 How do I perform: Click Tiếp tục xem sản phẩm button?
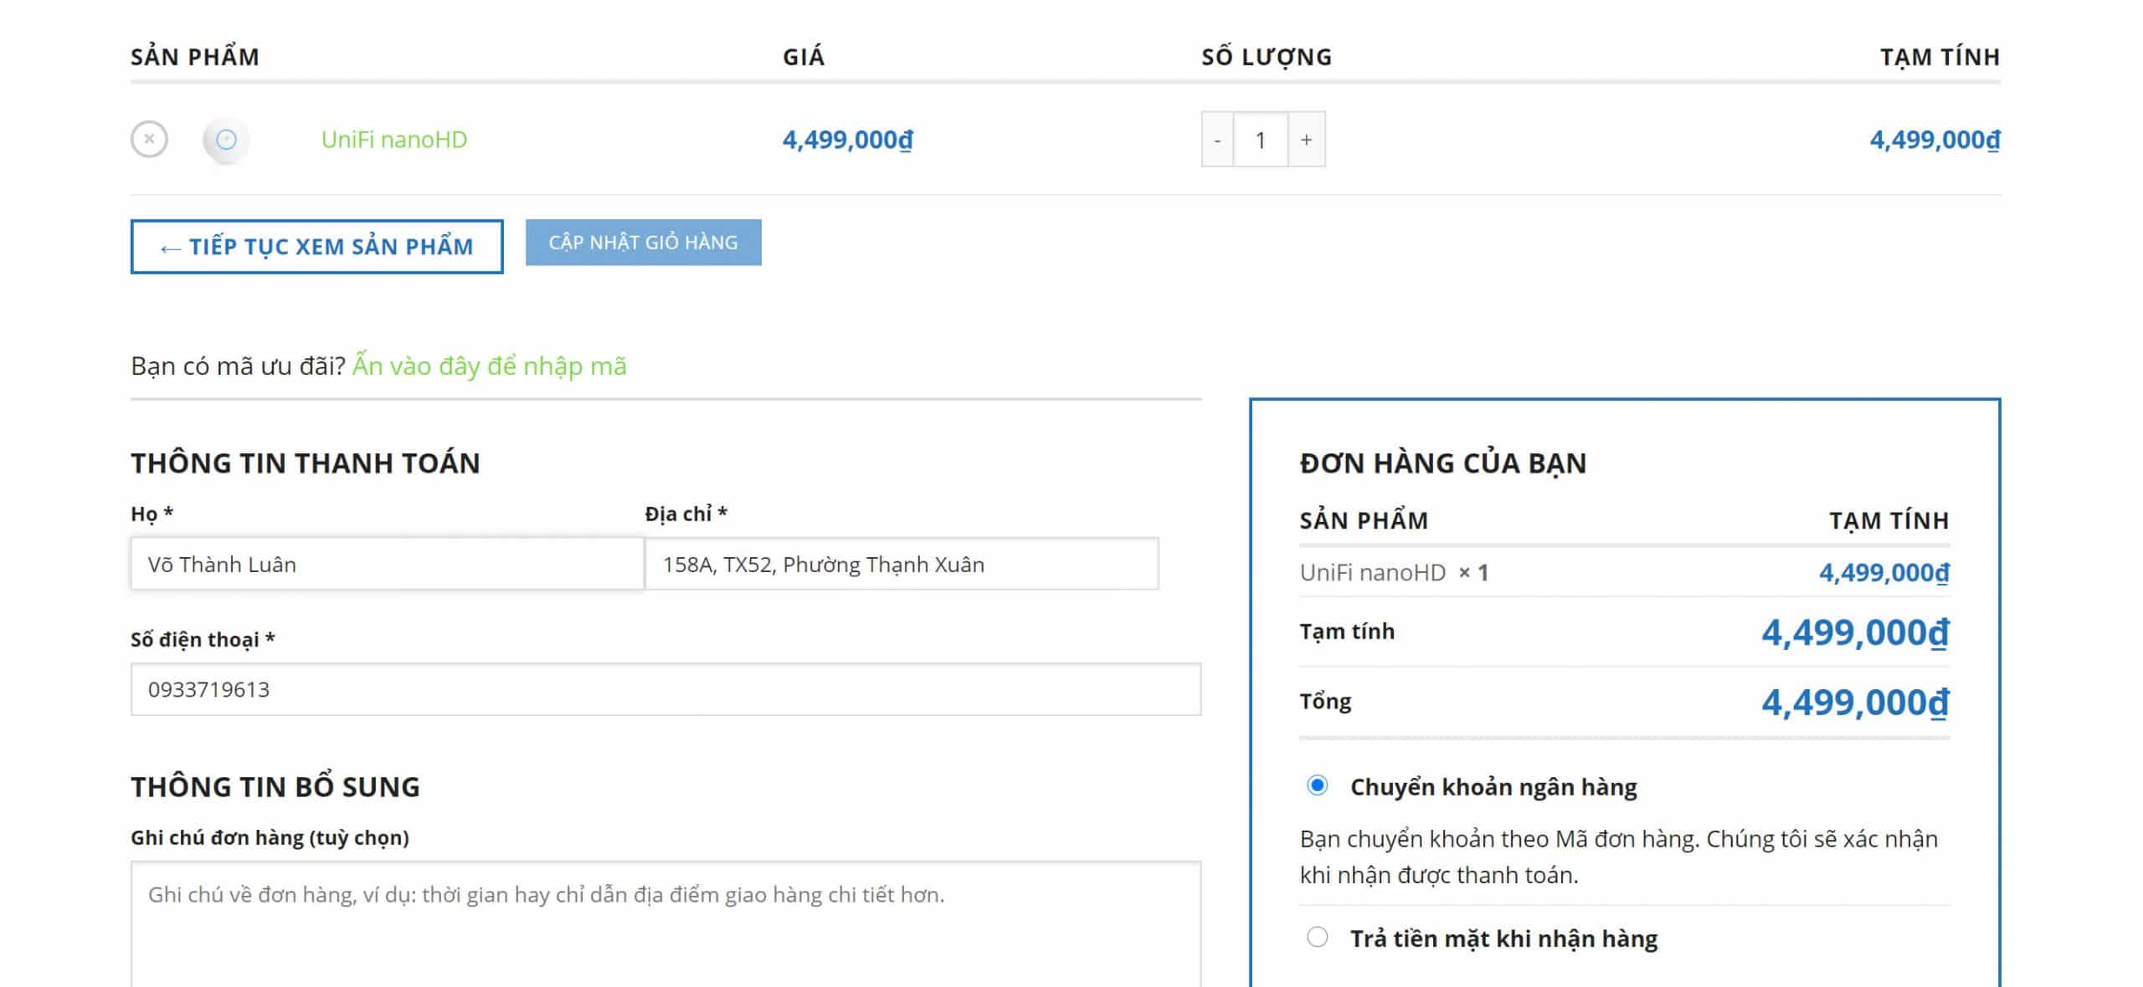[x=316, y=247]
